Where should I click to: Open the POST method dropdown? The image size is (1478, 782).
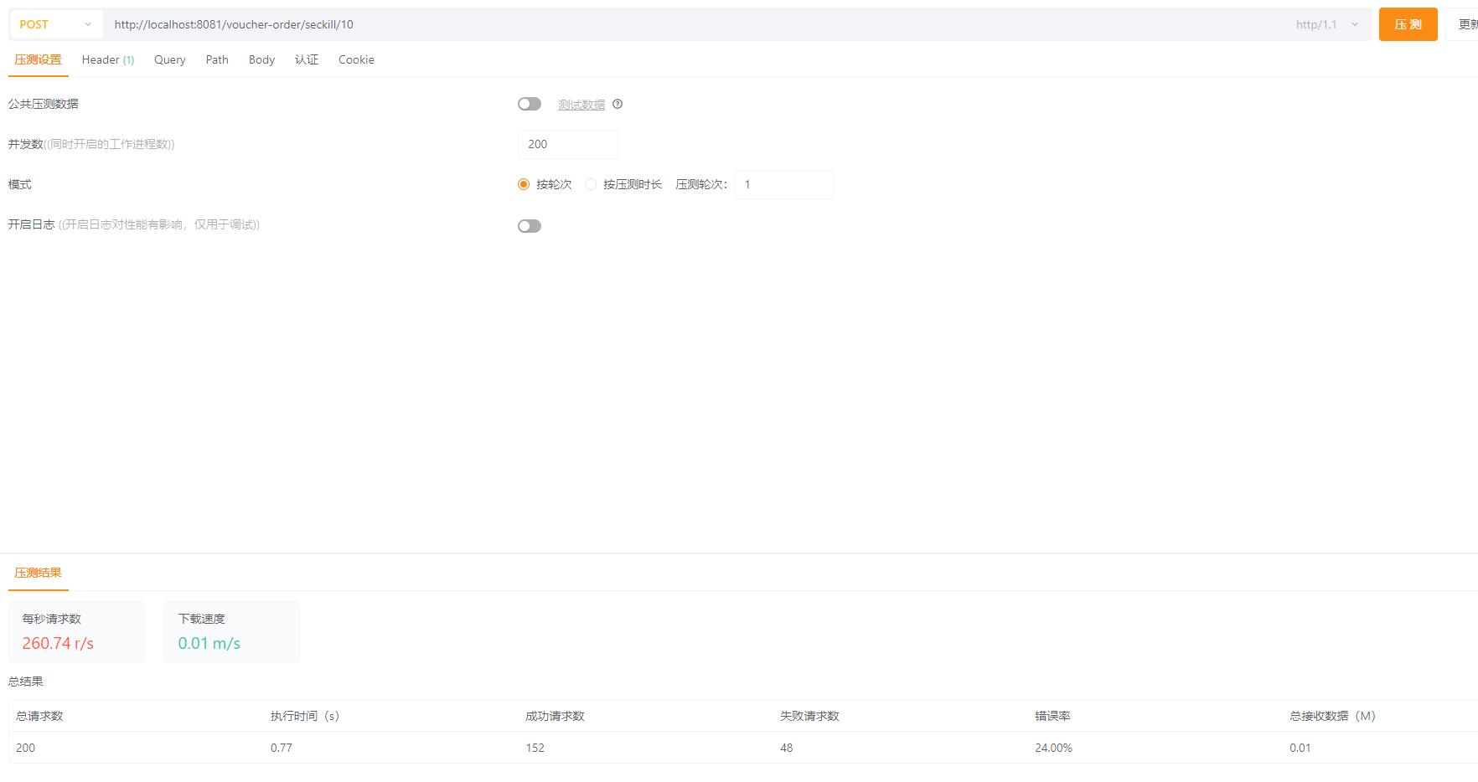[56, 24]
